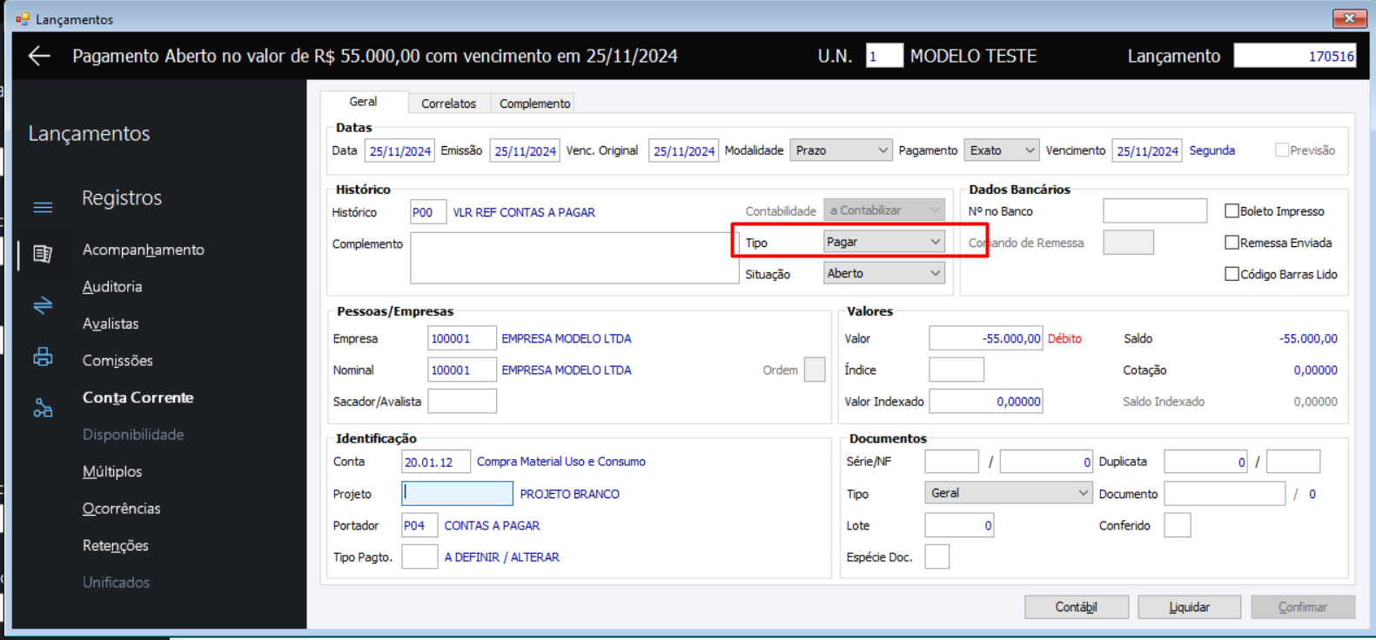The image size is (1376, 640).
Task: Show Ocorrências from the sidebar
Action: pos(122,509)
